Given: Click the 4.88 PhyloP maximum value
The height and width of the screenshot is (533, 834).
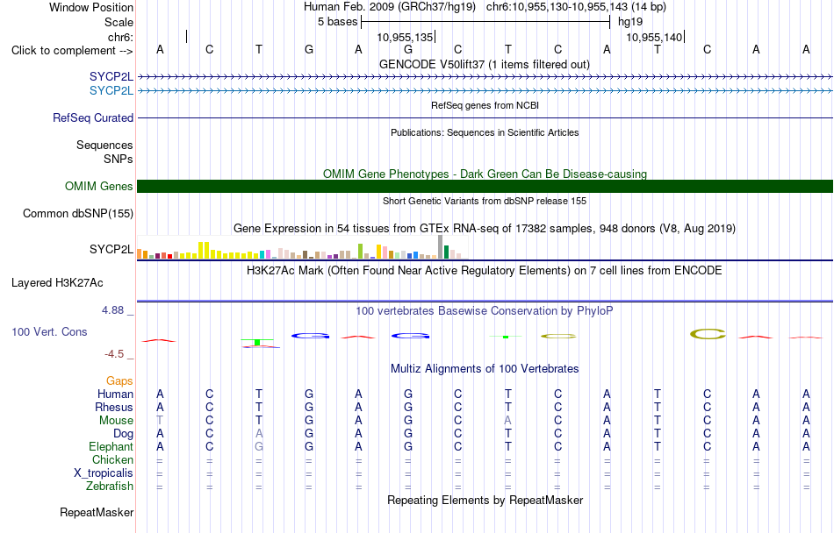Looking at the screenshot, I should [x=112, y=310].
